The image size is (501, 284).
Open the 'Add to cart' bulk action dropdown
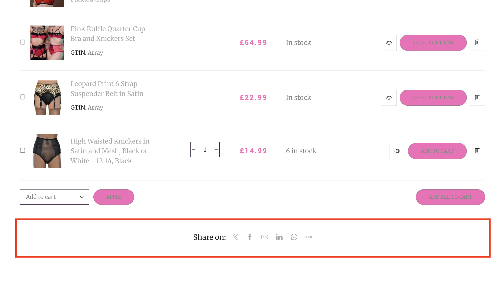55,197
